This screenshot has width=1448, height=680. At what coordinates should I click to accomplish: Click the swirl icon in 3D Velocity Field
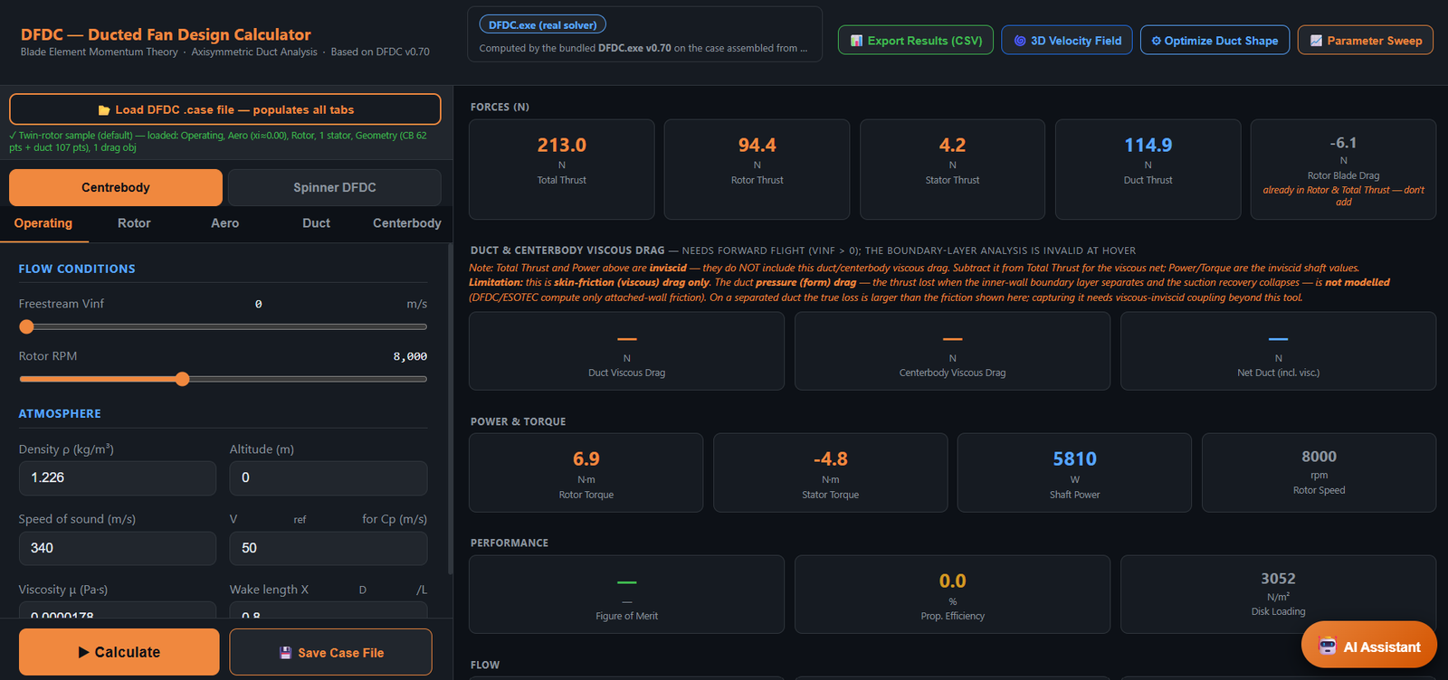tap(1020, 41)
